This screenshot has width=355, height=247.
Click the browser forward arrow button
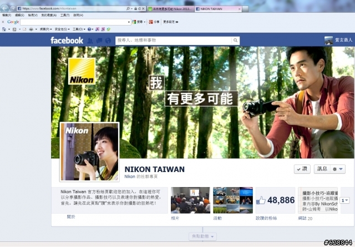point(13,9)
